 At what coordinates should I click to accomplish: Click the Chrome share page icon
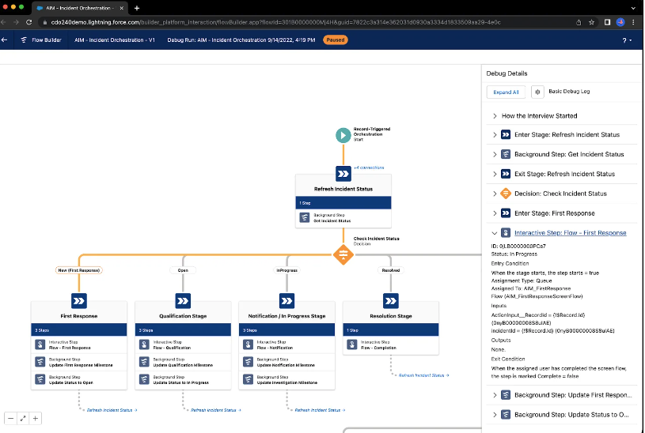pos(579,22)
